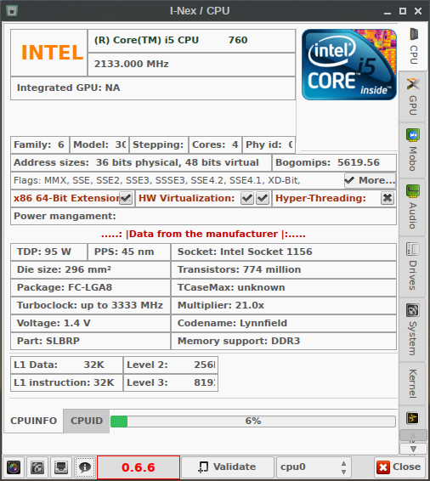Toggle first HW Virtualization checkbox
Screen dimensions: 430x481
(x=247, y=198)
